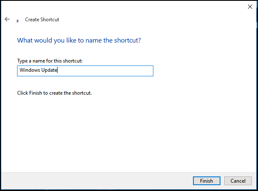Click the 'Click Finish to create' instruction text
This screenshot has height=191, width=258.
tap(54, 93)
